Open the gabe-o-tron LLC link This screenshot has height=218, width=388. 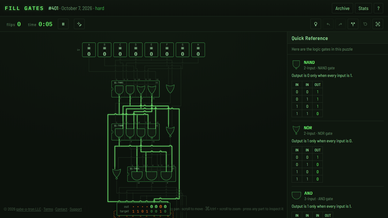28,209
